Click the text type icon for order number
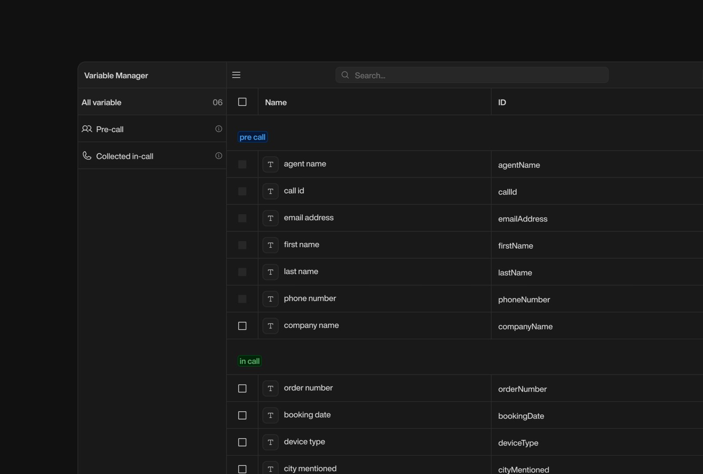703x474 pixels. pos(270,388)
